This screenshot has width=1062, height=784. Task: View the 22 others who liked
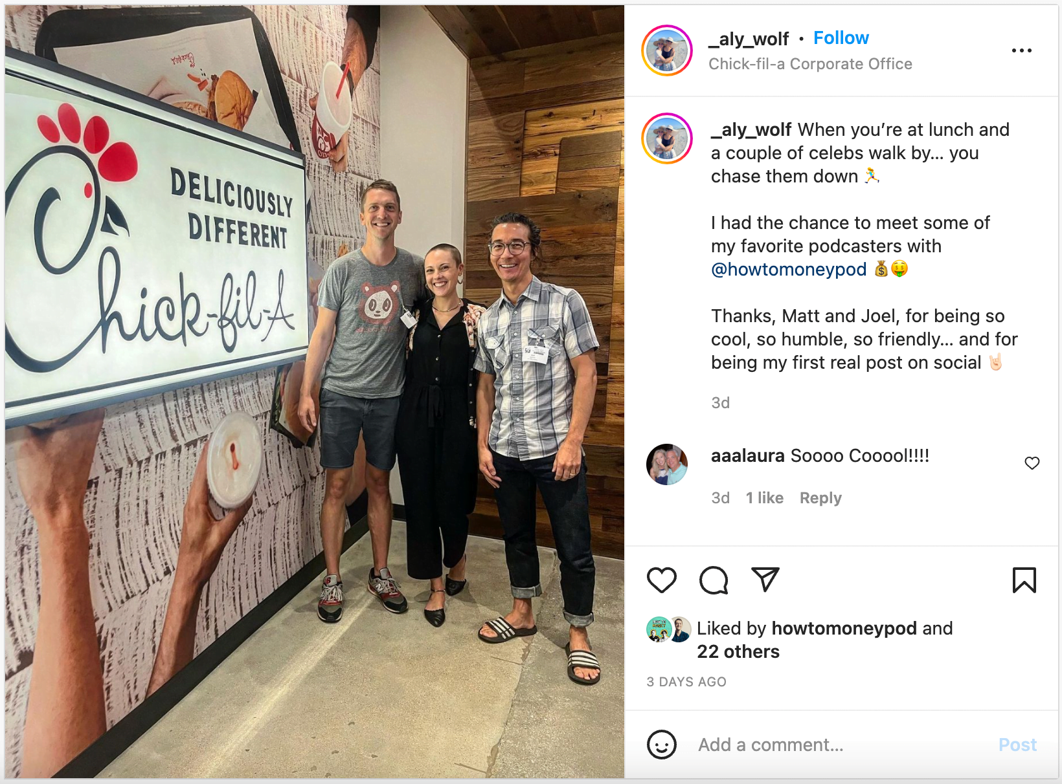[x=738, y=651]
